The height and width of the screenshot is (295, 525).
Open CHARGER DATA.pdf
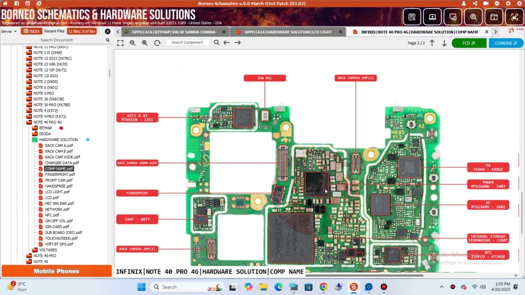[x=62, y=163]
